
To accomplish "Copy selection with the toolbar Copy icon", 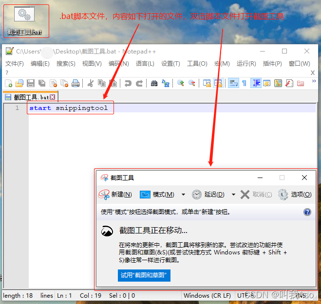I will point(102,83).
